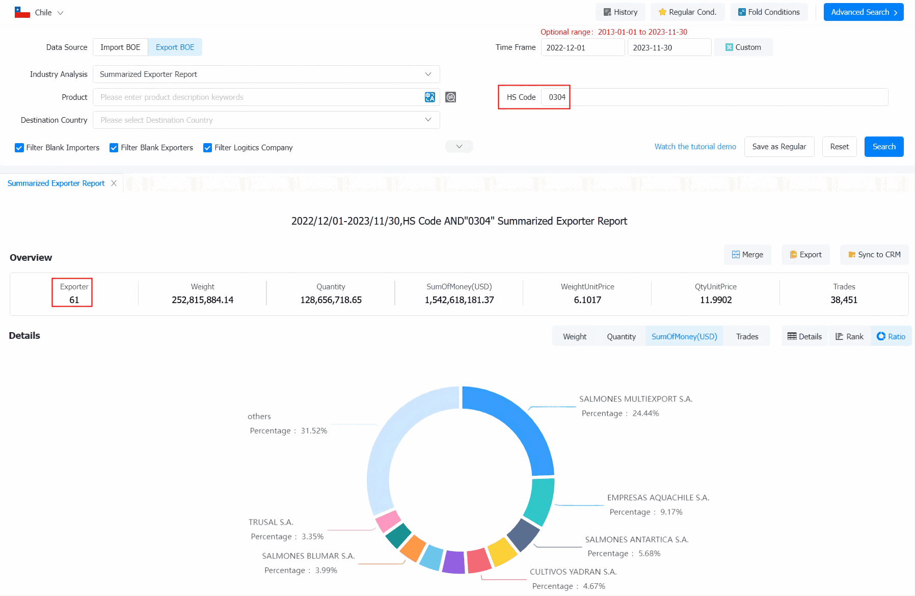
Task: Click the Trades value 38,451
Action: click(x=844, y=300)
